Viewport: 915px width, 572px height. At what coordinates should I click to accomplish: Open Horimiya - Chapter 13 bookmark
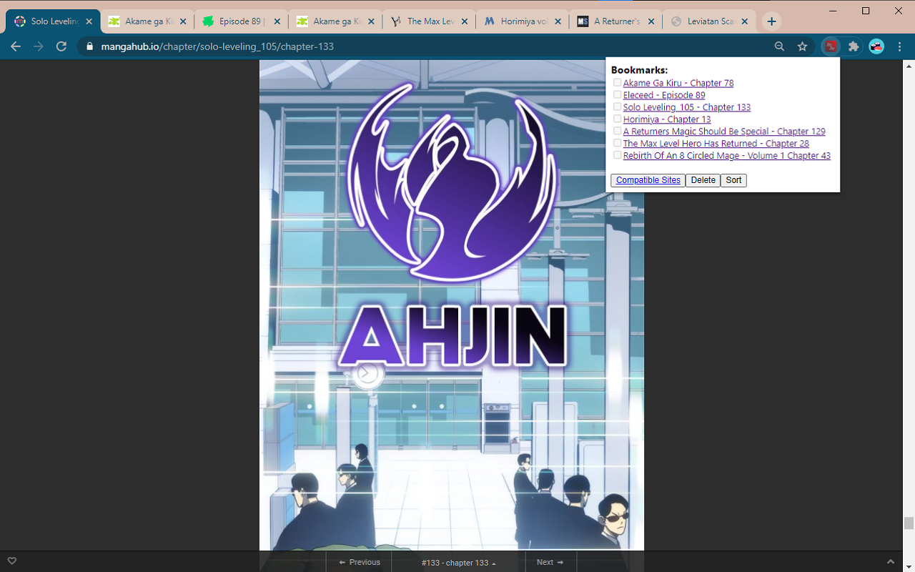[667, 119]
